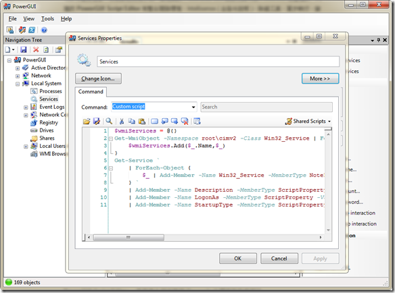This screenshot has height=293, width=395.
Task: Open the Shared Scripts dropdown
Action: 308,122
